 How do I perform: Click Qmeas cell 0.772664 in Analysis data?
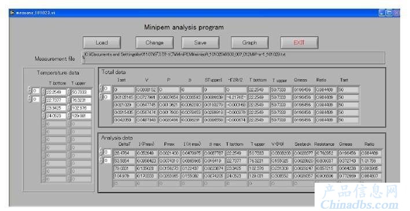point(349,176)
